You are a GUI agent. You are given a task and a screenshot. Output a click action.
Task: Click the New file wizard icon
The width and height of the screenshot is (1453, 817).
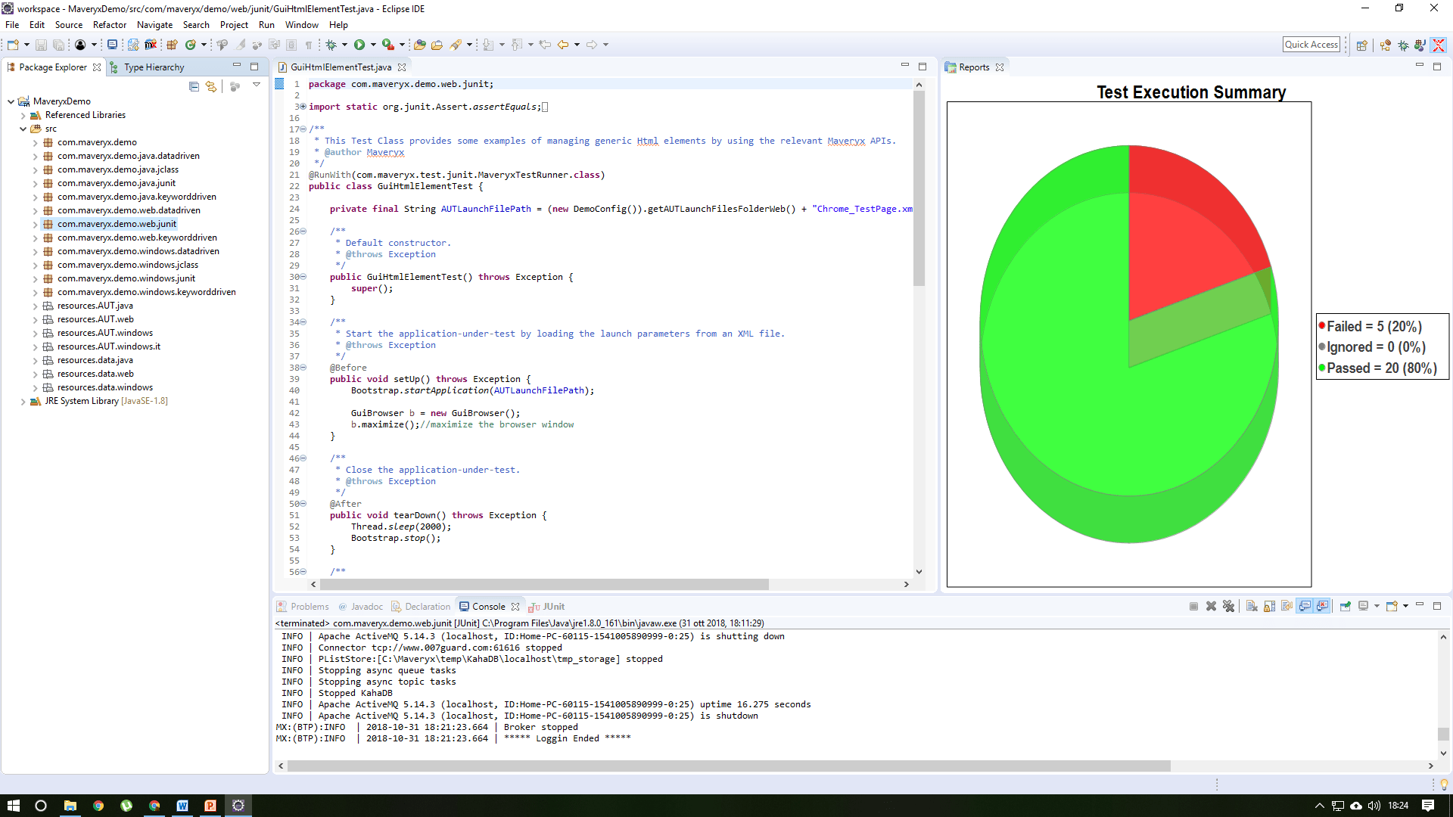point(13,45)
